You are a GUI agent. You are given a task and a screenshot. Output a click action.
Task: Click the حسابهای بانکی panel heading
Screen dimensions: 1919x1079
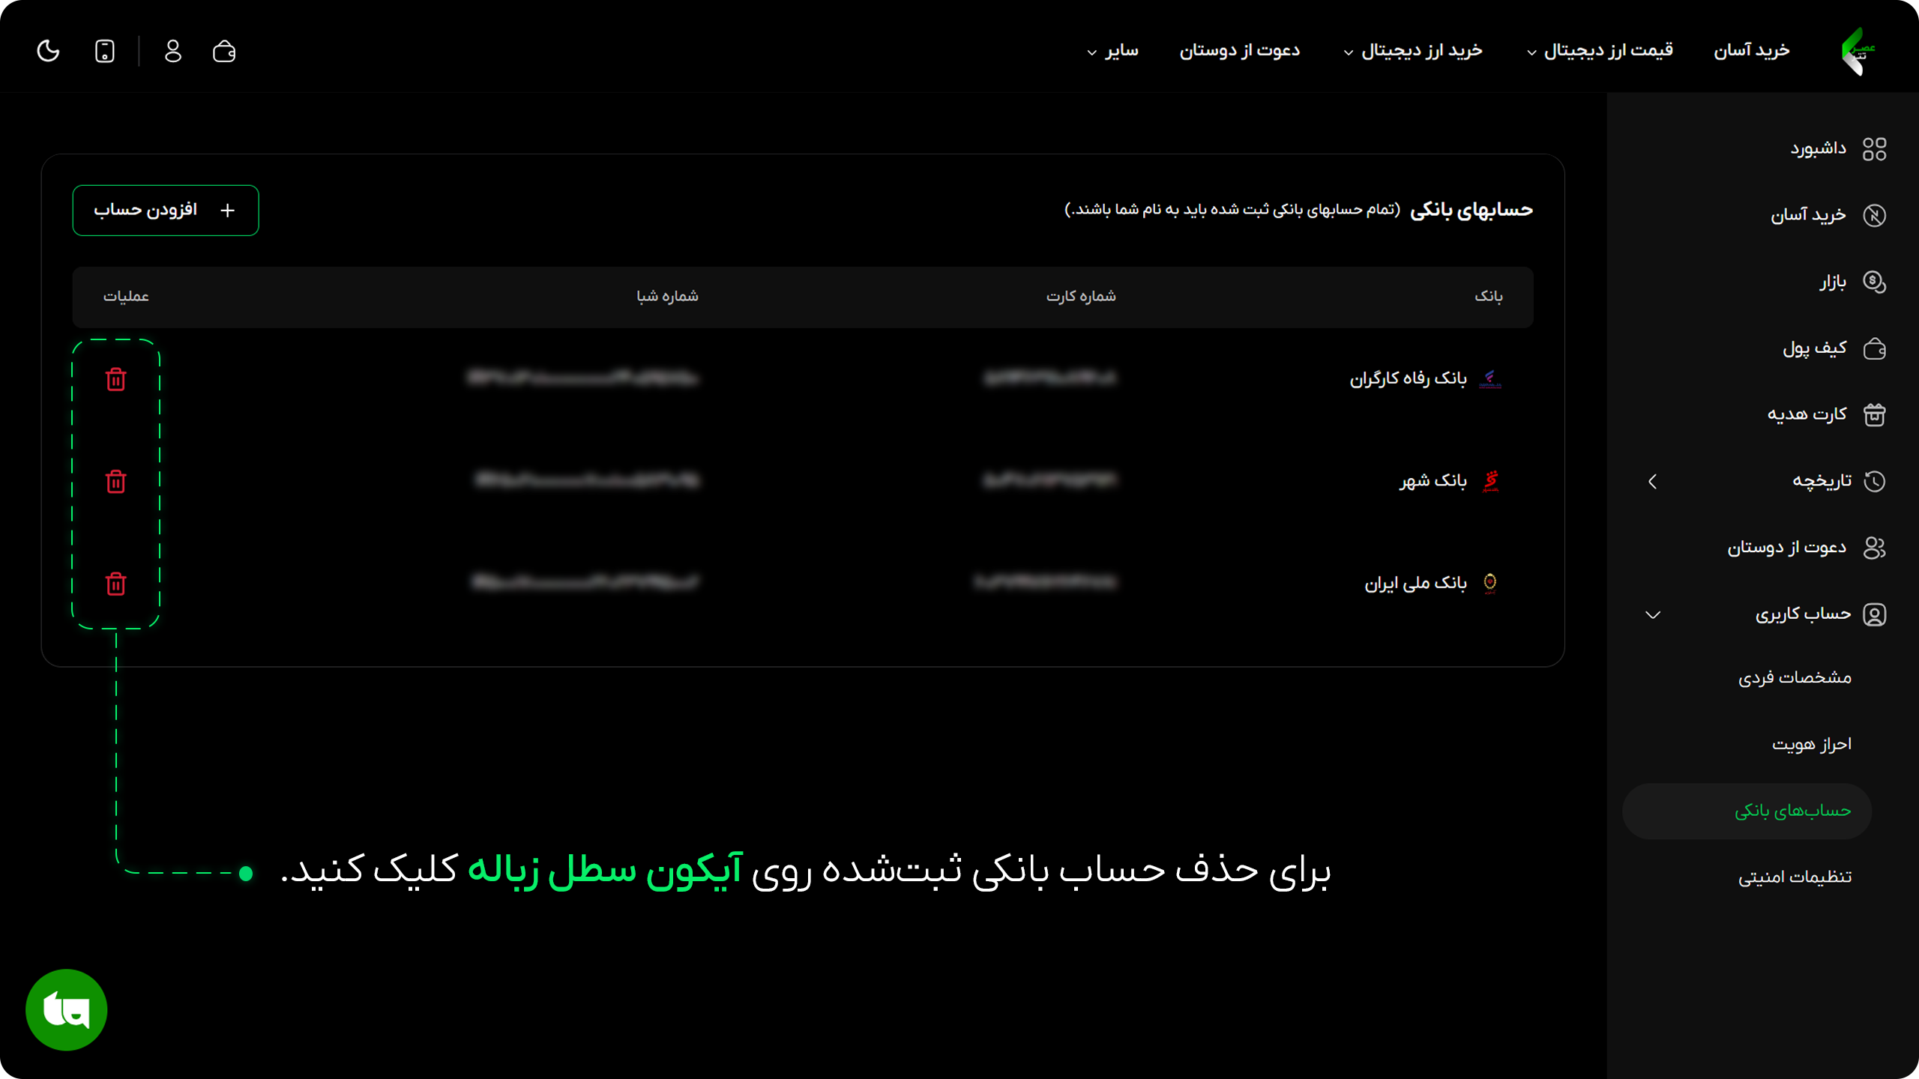(1471, 210)
